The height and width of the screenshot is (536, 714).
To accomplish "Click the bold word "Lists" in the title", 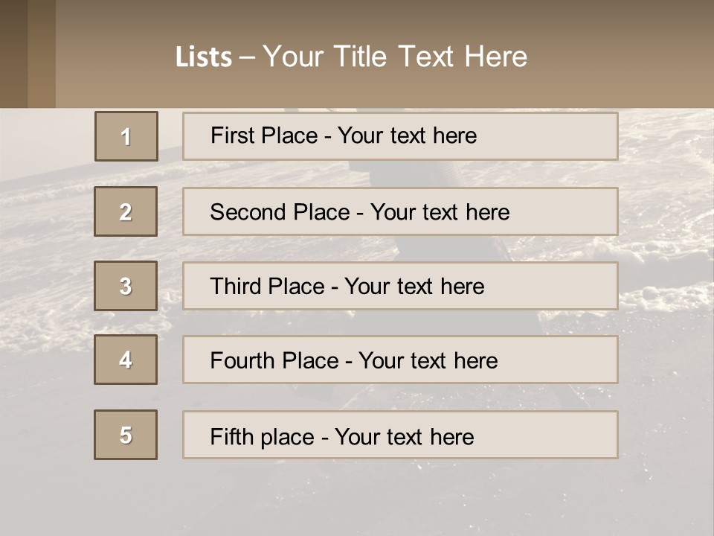I will pos(203,57).
